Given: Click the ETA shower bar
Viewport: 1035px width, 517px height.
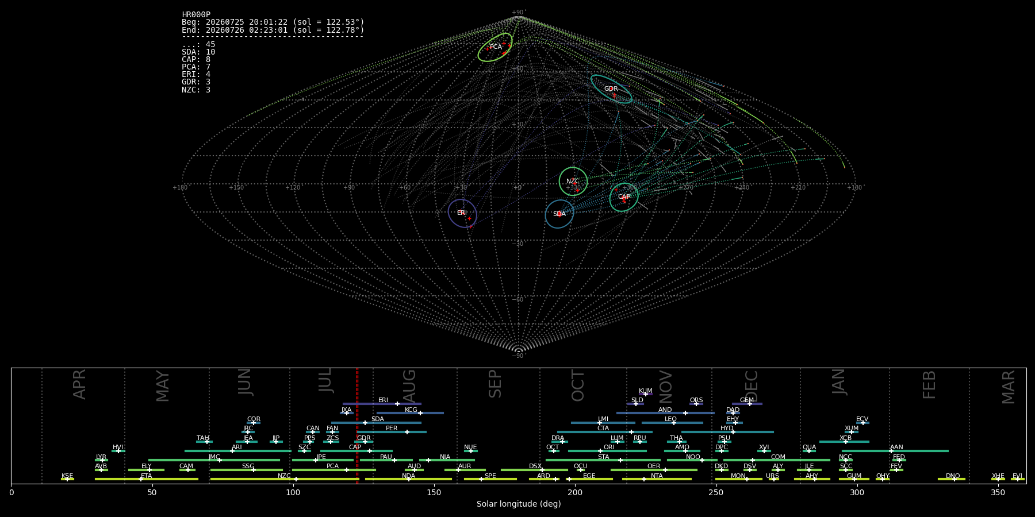Looking at the screenshot, I should [x=147, y=479].
